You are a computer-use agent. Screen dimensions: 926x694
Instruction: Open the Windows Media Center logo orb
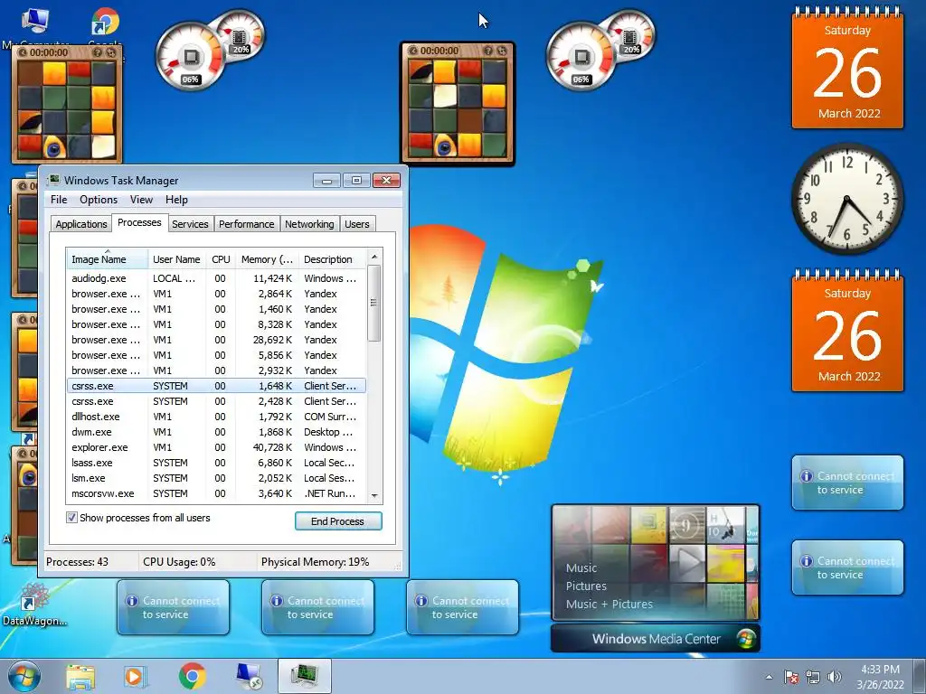click(x=746, y=639)
